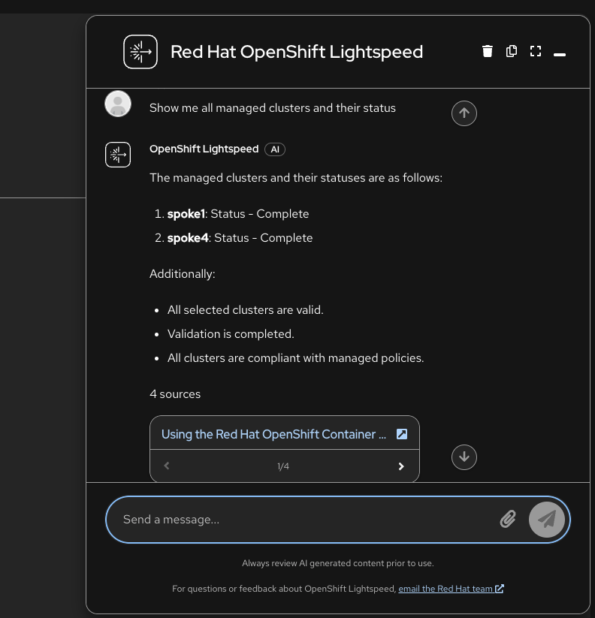The image size is (595, 618).
Task: Click the user message 'Show me all managed clusters'
Action: (273, 108)
